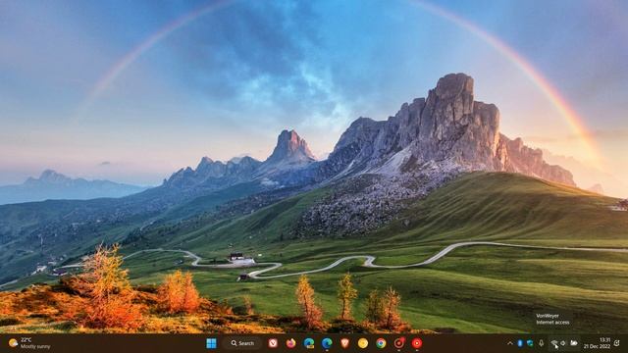The height and width of the screenshot is (353, 628).
Task: Launch Brave browser from the taskbar
Action: coord(344,343)
